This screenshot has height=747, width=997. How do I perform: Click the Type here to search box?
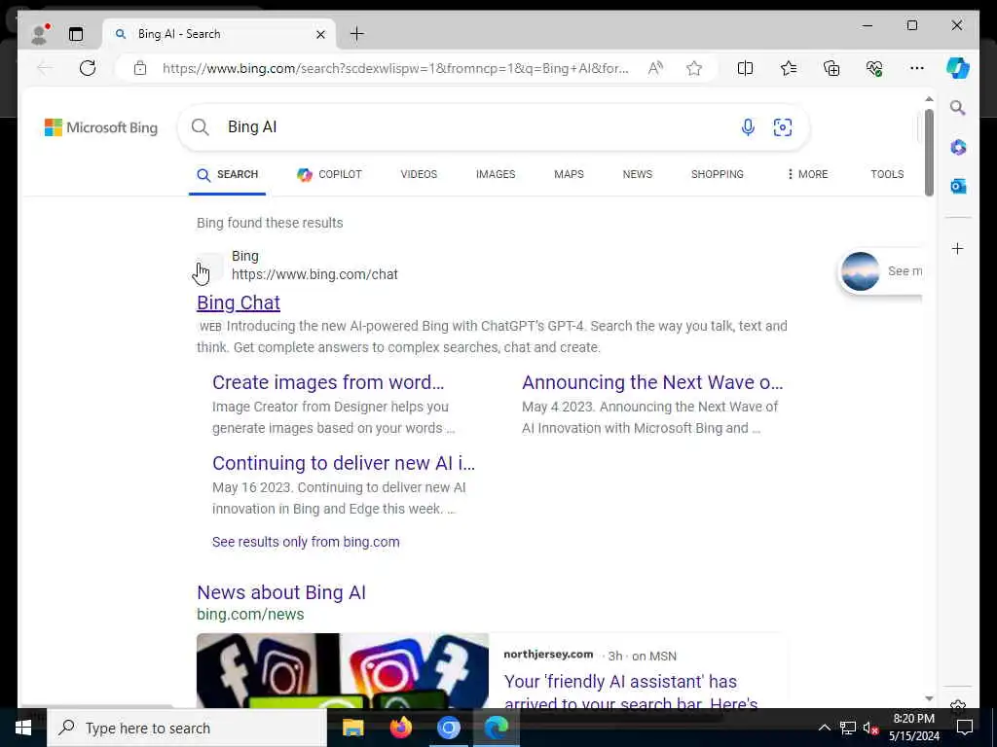[187, 728]
